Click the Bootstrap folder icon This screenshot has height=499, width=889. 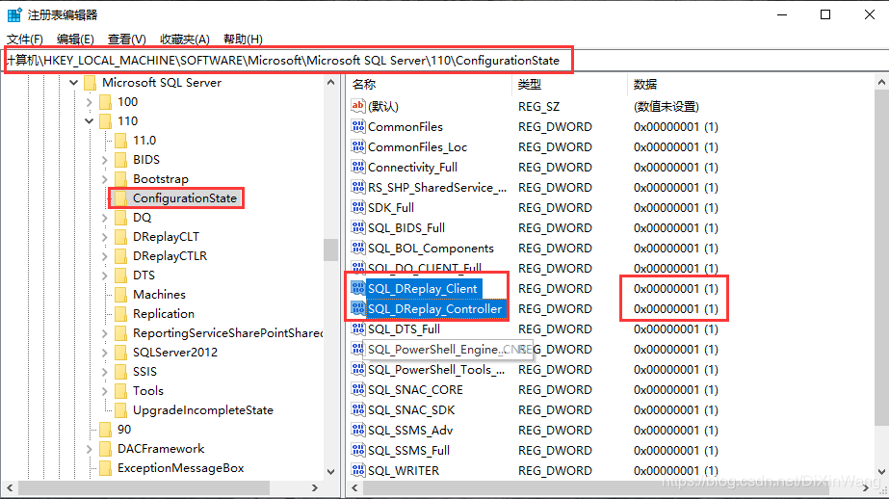pos(120,178)
